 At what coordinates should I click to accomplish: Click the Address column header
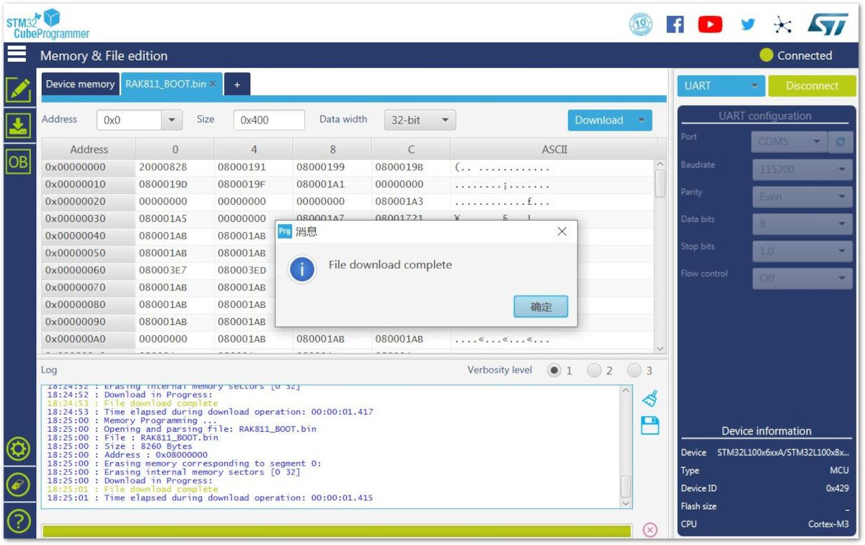pyautogui.click(x=89, y=149)
